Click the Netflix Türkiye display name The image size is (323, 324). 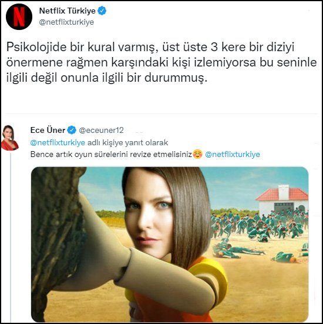coord(68,11)
